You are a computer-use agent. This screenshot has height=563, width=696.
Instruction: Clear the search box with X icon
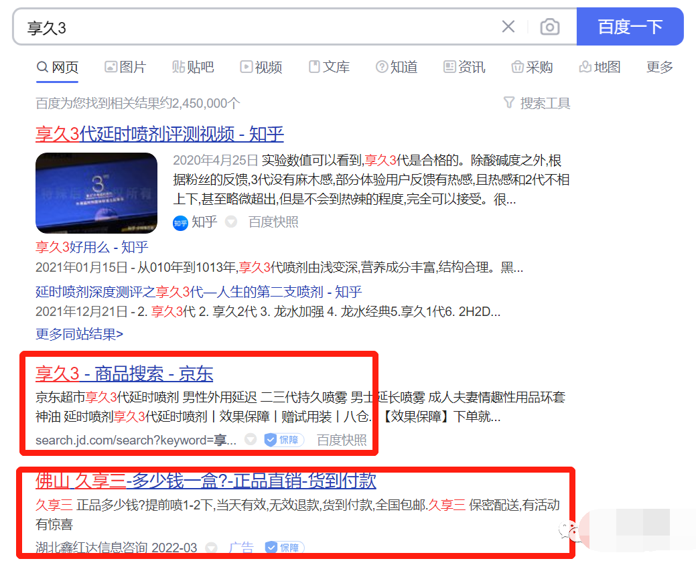508,27
